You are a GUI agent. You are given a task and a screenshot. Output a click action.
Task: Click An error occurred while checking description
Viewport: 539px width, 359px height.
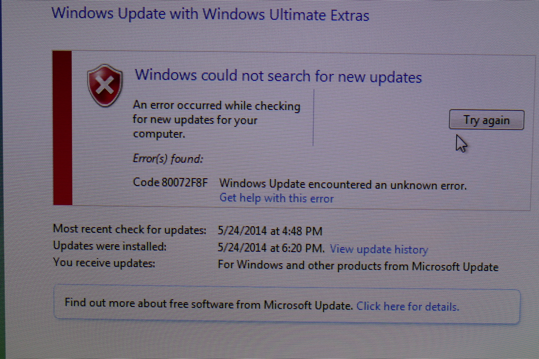216,120
